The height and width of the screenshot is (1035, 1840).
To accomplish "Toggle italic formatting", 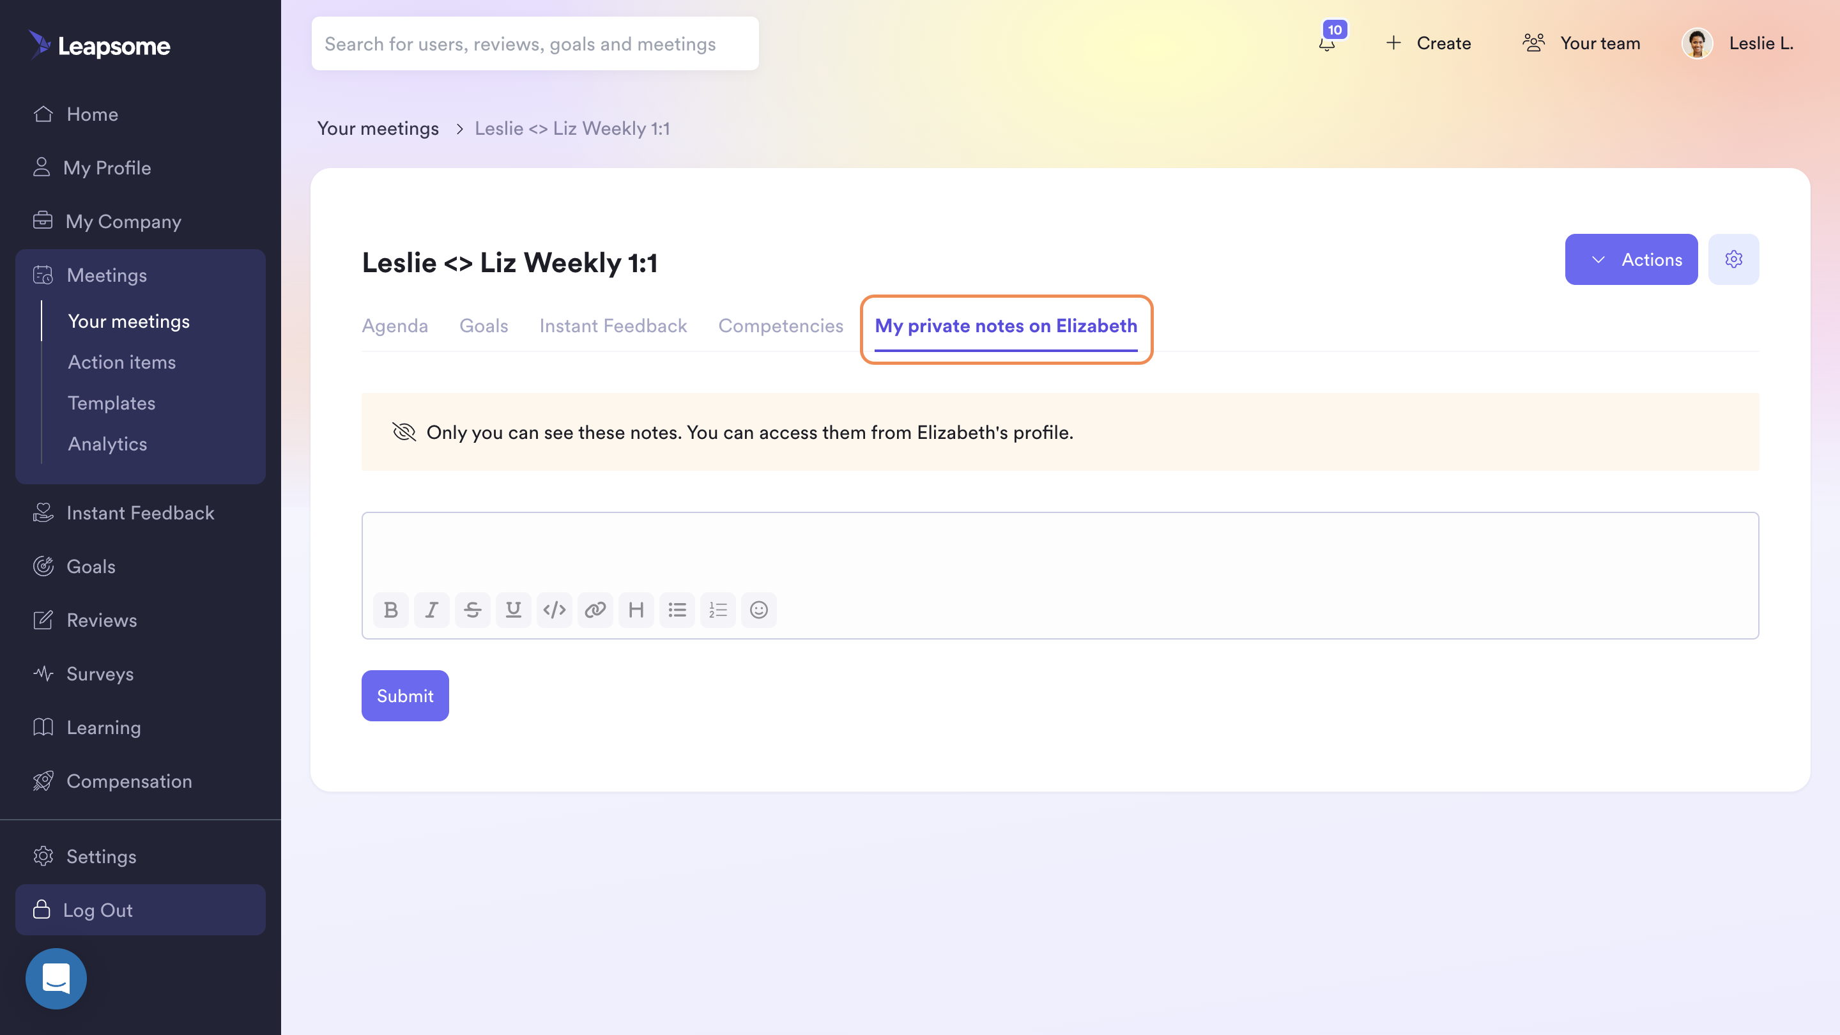I will pos(431,609).
